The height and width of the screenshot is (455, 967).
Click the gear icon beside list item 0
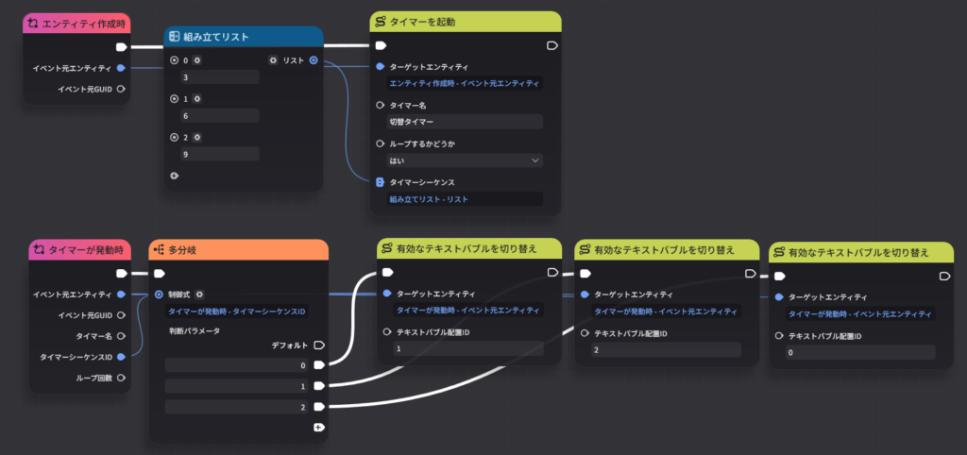196,60
